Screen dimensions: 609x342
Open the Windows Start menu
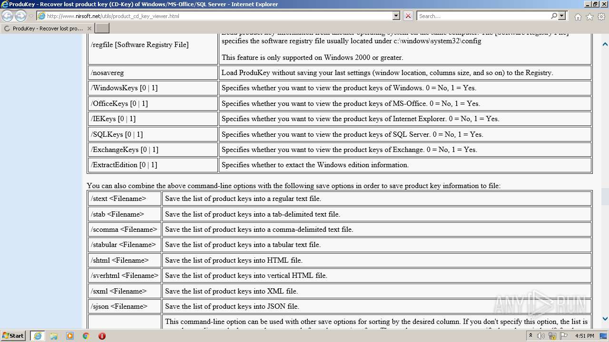click(x=13, y=335)
